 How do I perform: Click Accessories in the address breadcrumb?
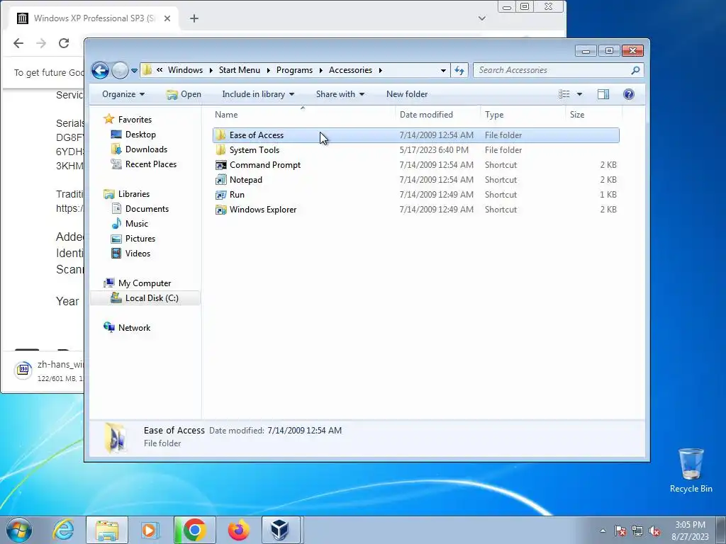350,70
